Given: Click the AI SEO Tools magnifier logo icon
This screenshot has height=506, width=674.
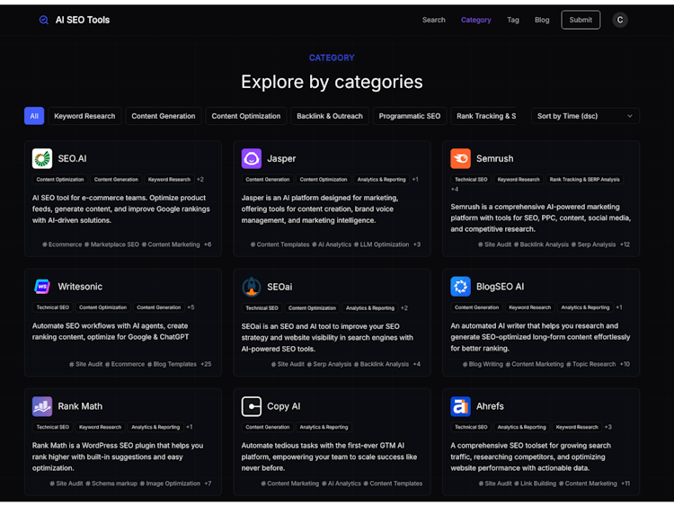Looking at the screenshot, I should click(43, 20).
